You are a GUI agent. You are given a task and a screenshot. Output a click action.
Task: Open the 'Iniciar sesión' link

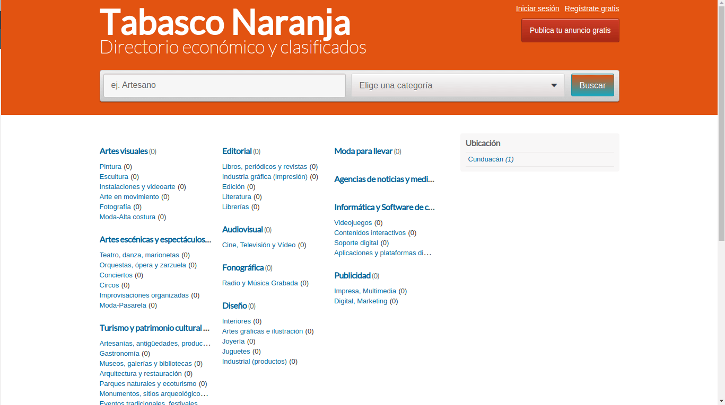tap(537, 8)
